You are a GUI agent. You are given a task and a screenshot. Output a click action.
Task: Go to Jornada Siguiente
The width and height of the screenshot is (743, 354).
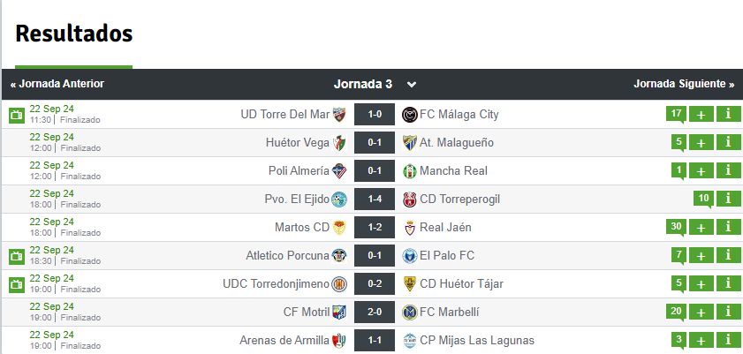[x=684, y=84]
